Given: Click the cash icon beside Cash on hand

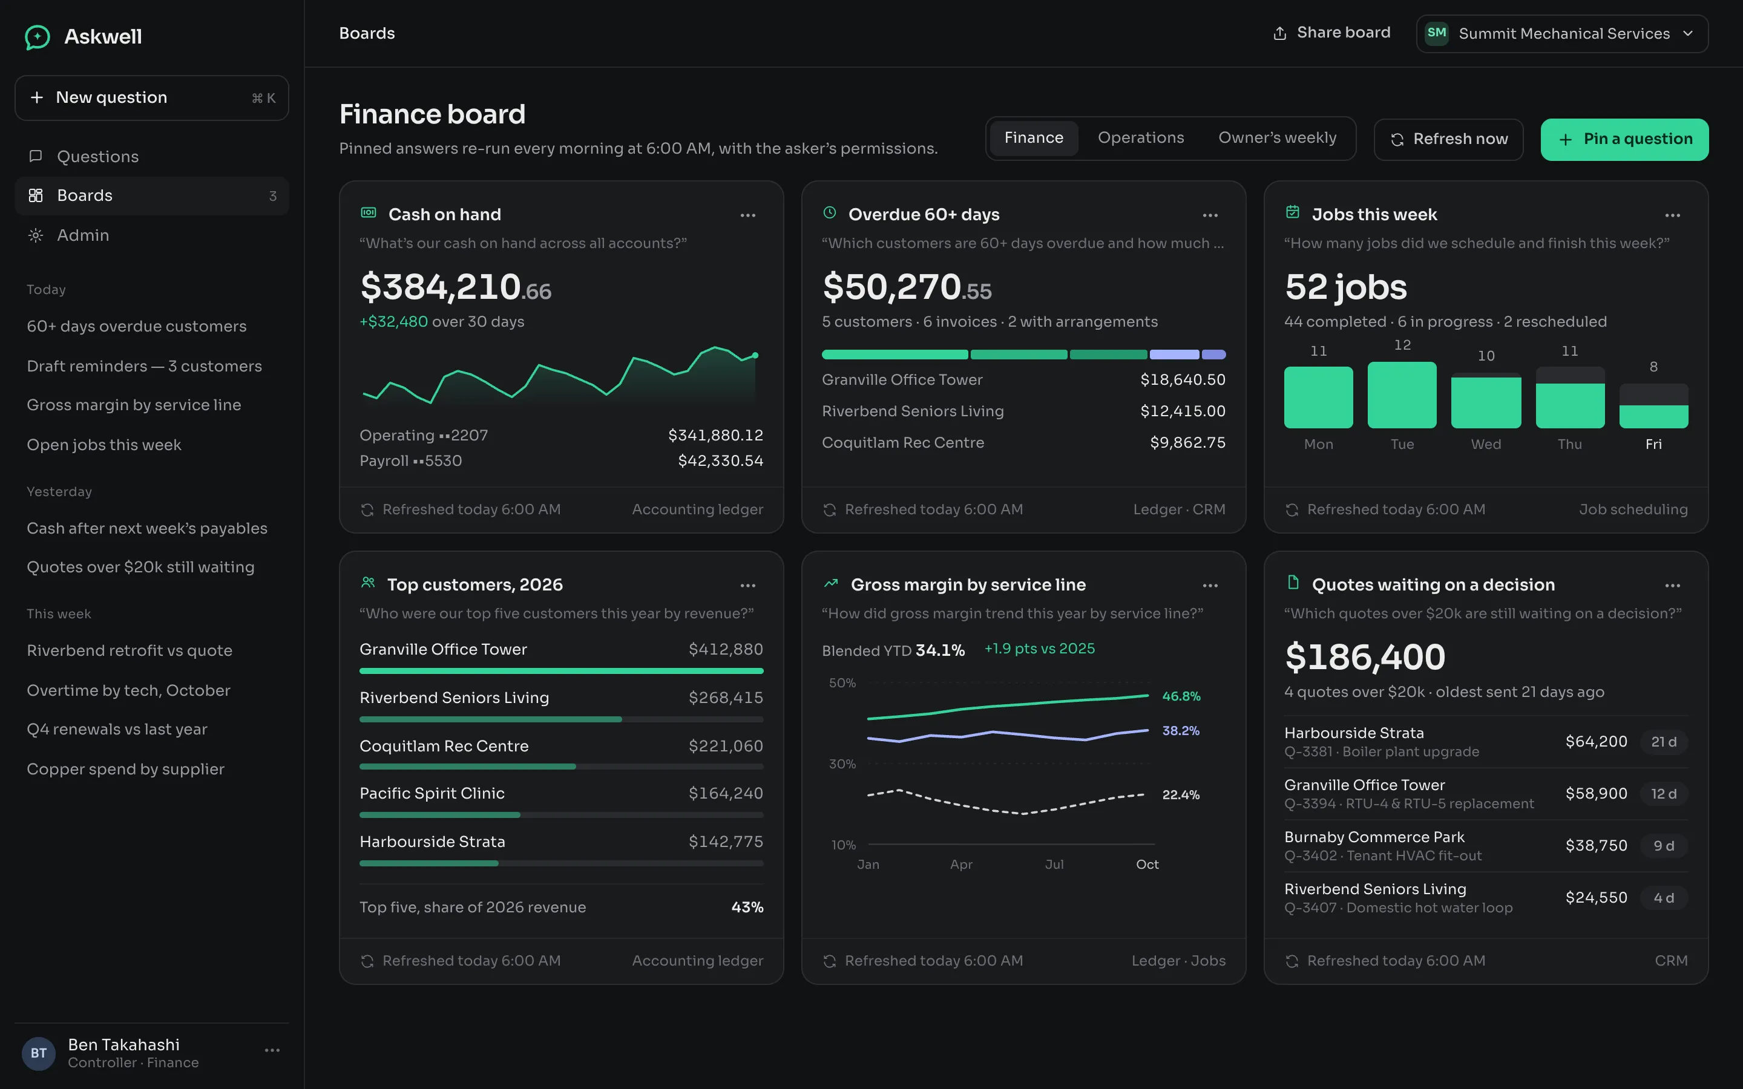Looking at the screenshot, I should tap(369, 212).
